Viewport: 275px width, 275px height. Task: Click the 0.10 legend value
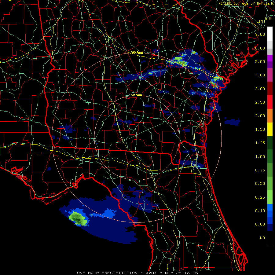260,211
